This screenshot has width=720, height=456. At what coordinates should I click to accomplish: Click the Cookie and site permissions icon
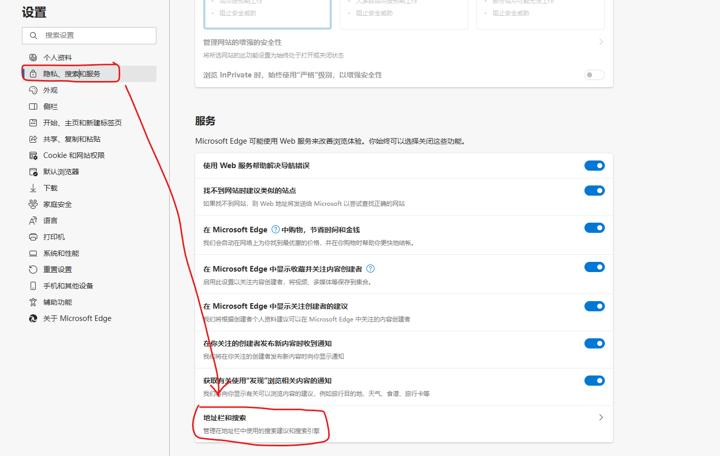point(33,155)
